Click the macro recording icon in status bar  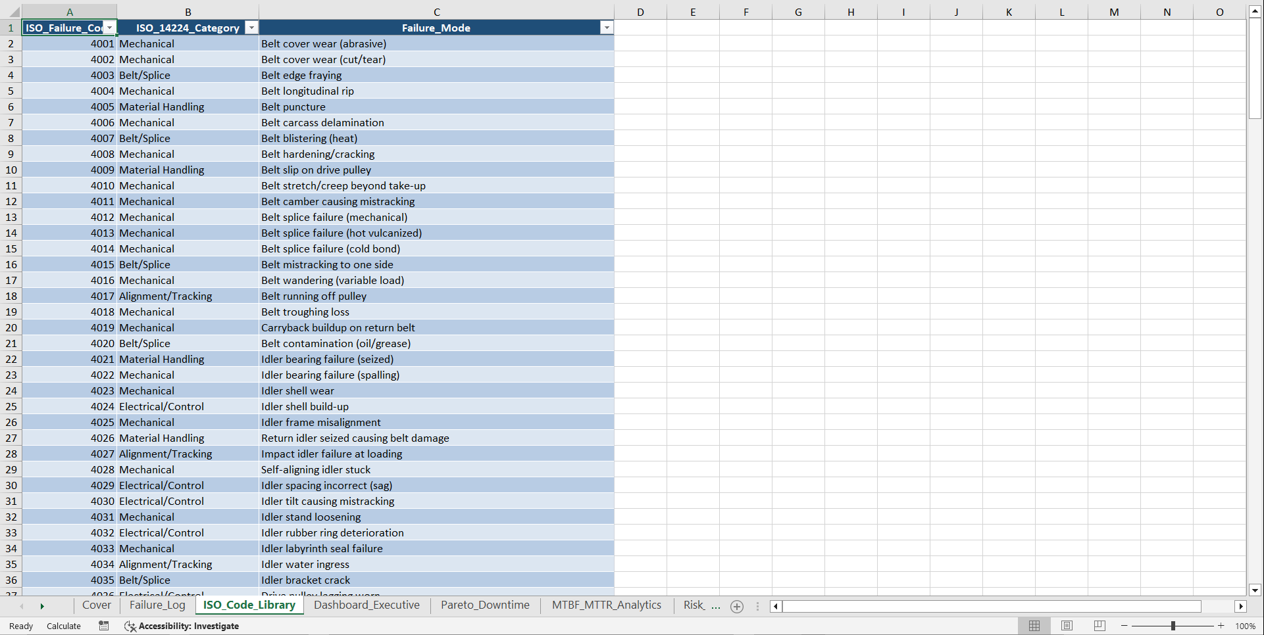click(x=103, y=626)
